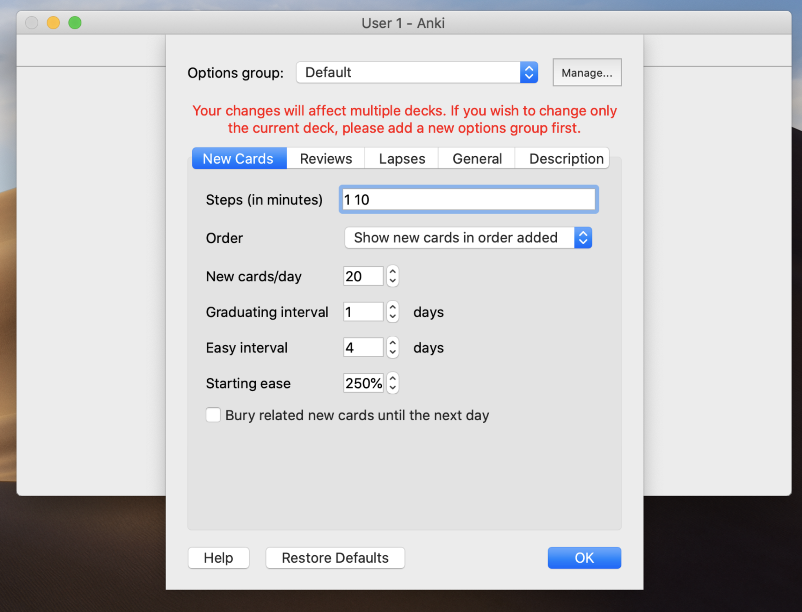Click inside the Steps in minutes field
The width and height of the screenshot is (802, 612).
468,200
